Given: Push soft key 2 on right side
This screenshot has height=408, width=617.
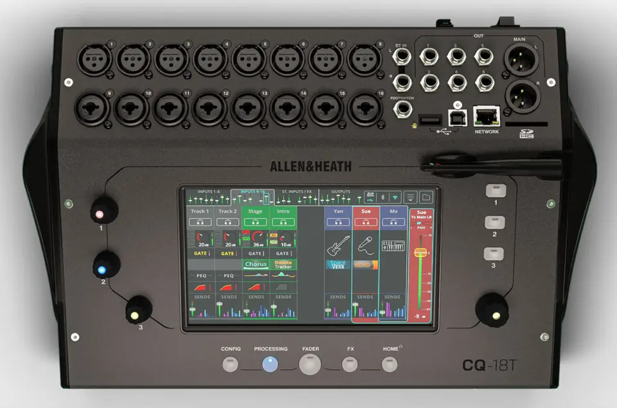Looking at the screenshot, I should tap(495, 222).
